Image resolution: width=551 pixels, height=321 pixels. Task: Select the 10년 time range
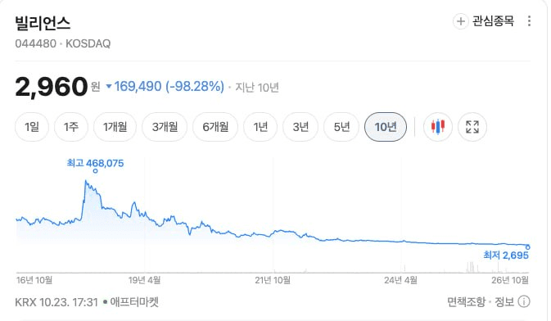(386, 127)
